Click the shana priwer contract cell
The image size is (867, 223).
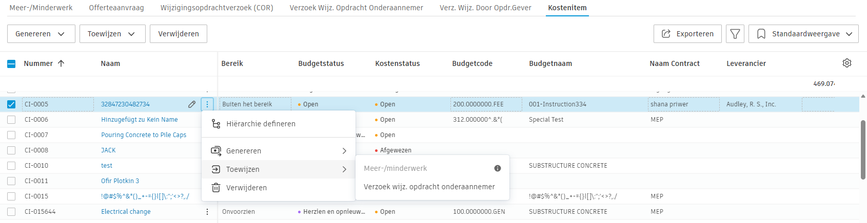coord(684,104)
